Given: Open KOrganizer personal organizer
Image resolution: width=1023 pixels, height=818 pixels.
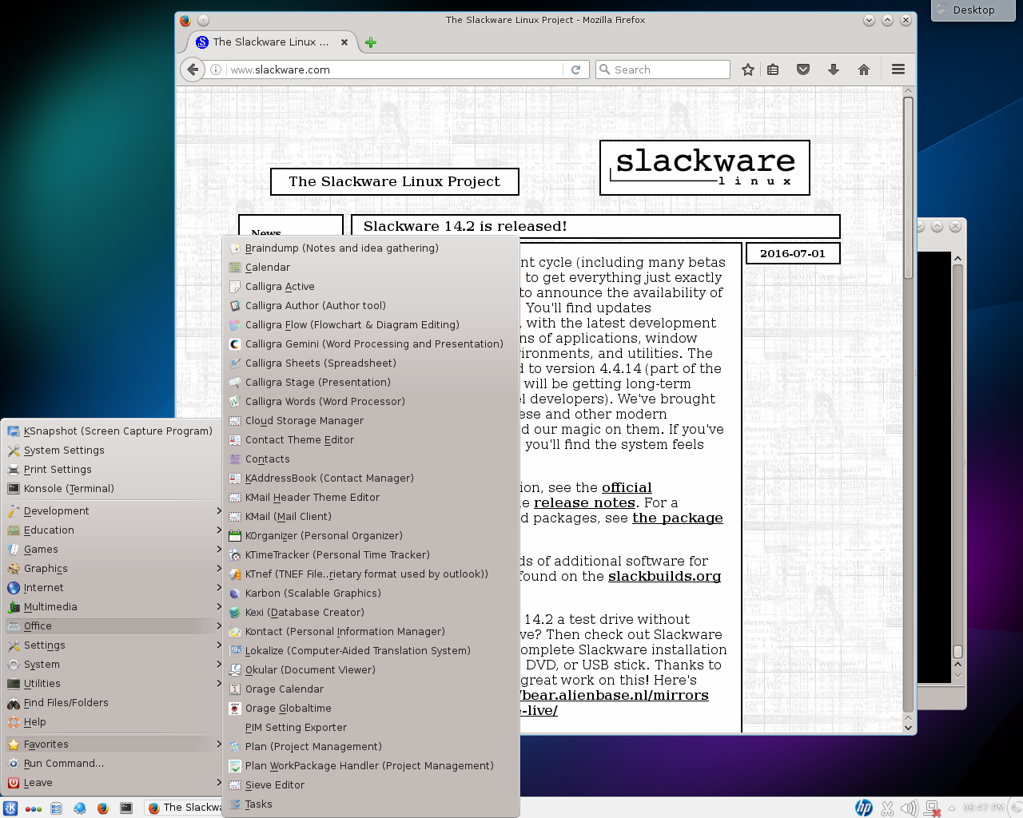Looking at the screenshot, I should pos(323,535).
